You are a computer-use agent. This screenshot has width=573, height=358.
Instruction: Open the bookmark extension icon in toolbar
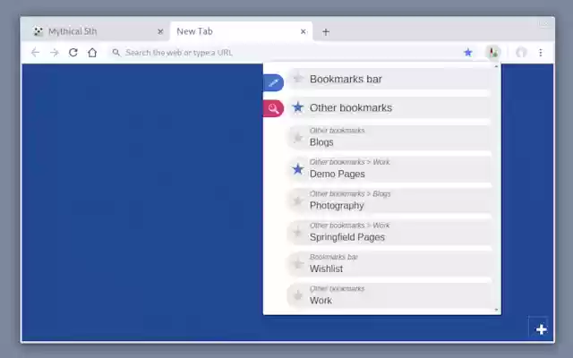click(x=493, y=53)
